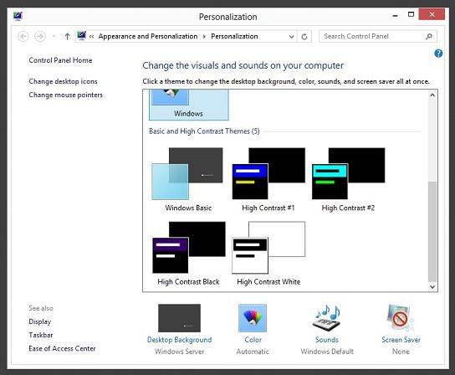Open Desktop Background settings icon
Image resolution: width=455 pixels, height=375 pixels.
coord(179,318)
